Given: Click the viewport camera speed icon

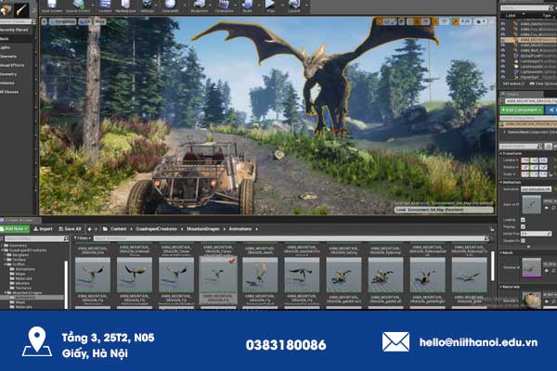Looking at the screenshot, I should tap(479, 21).
